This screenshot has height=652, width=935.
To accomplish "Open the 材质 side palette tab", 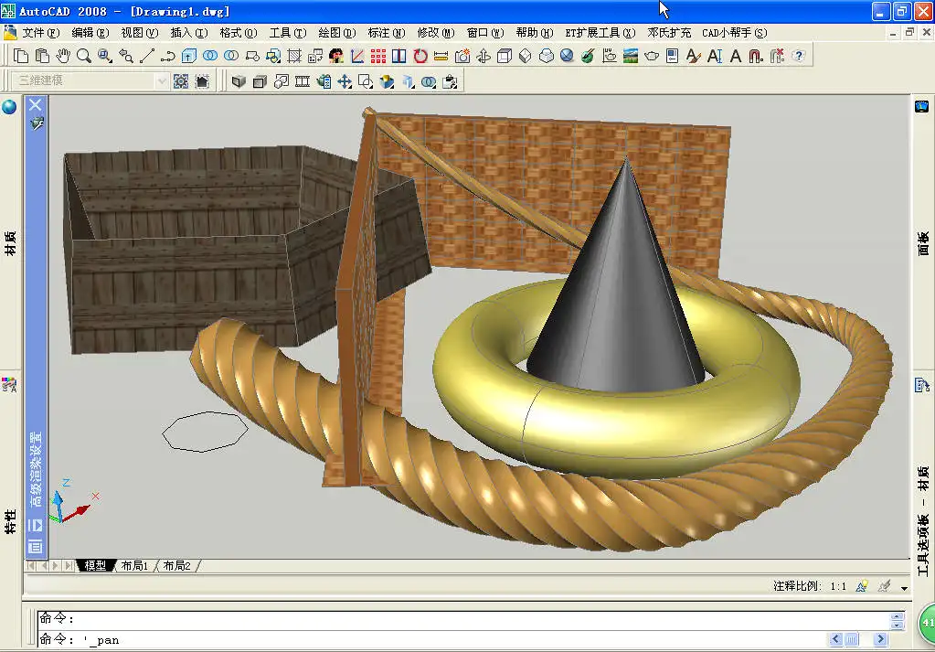I will (10, 243).
